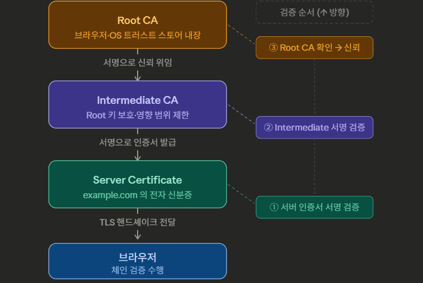
Task: Click the 'Root CA 확인 → 신뢰' text
Action: [320, 48]
